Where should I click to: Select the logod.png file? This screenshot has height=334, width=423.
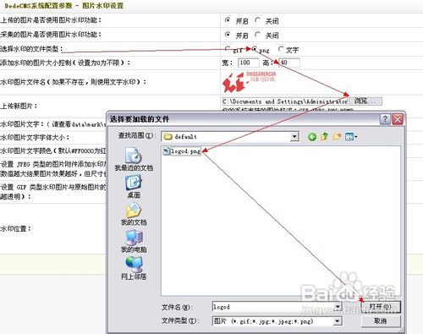pos(182,151)
